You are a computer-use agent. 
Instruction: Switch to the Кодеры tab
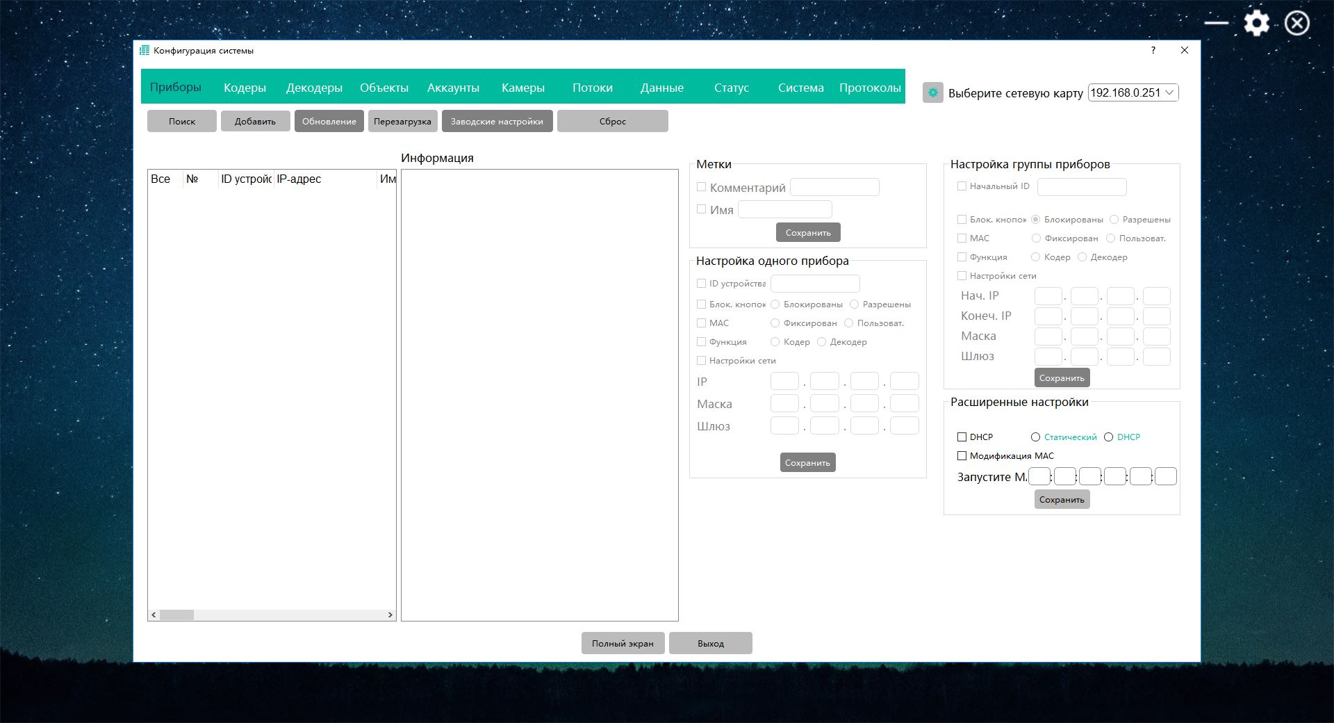(x=245, y=88)
